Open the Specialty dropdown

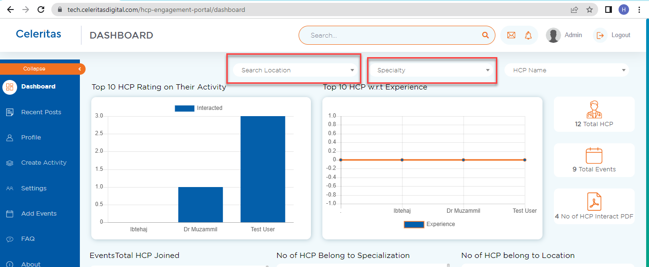(x=432, y=70)
